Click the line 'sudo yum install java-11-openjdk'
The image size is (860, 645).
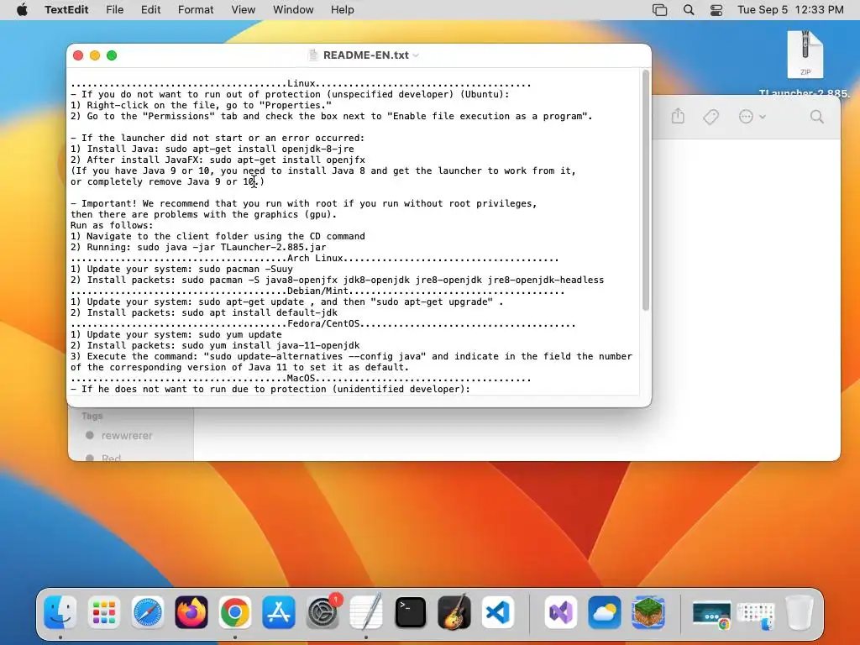click(x=215, y=345)
